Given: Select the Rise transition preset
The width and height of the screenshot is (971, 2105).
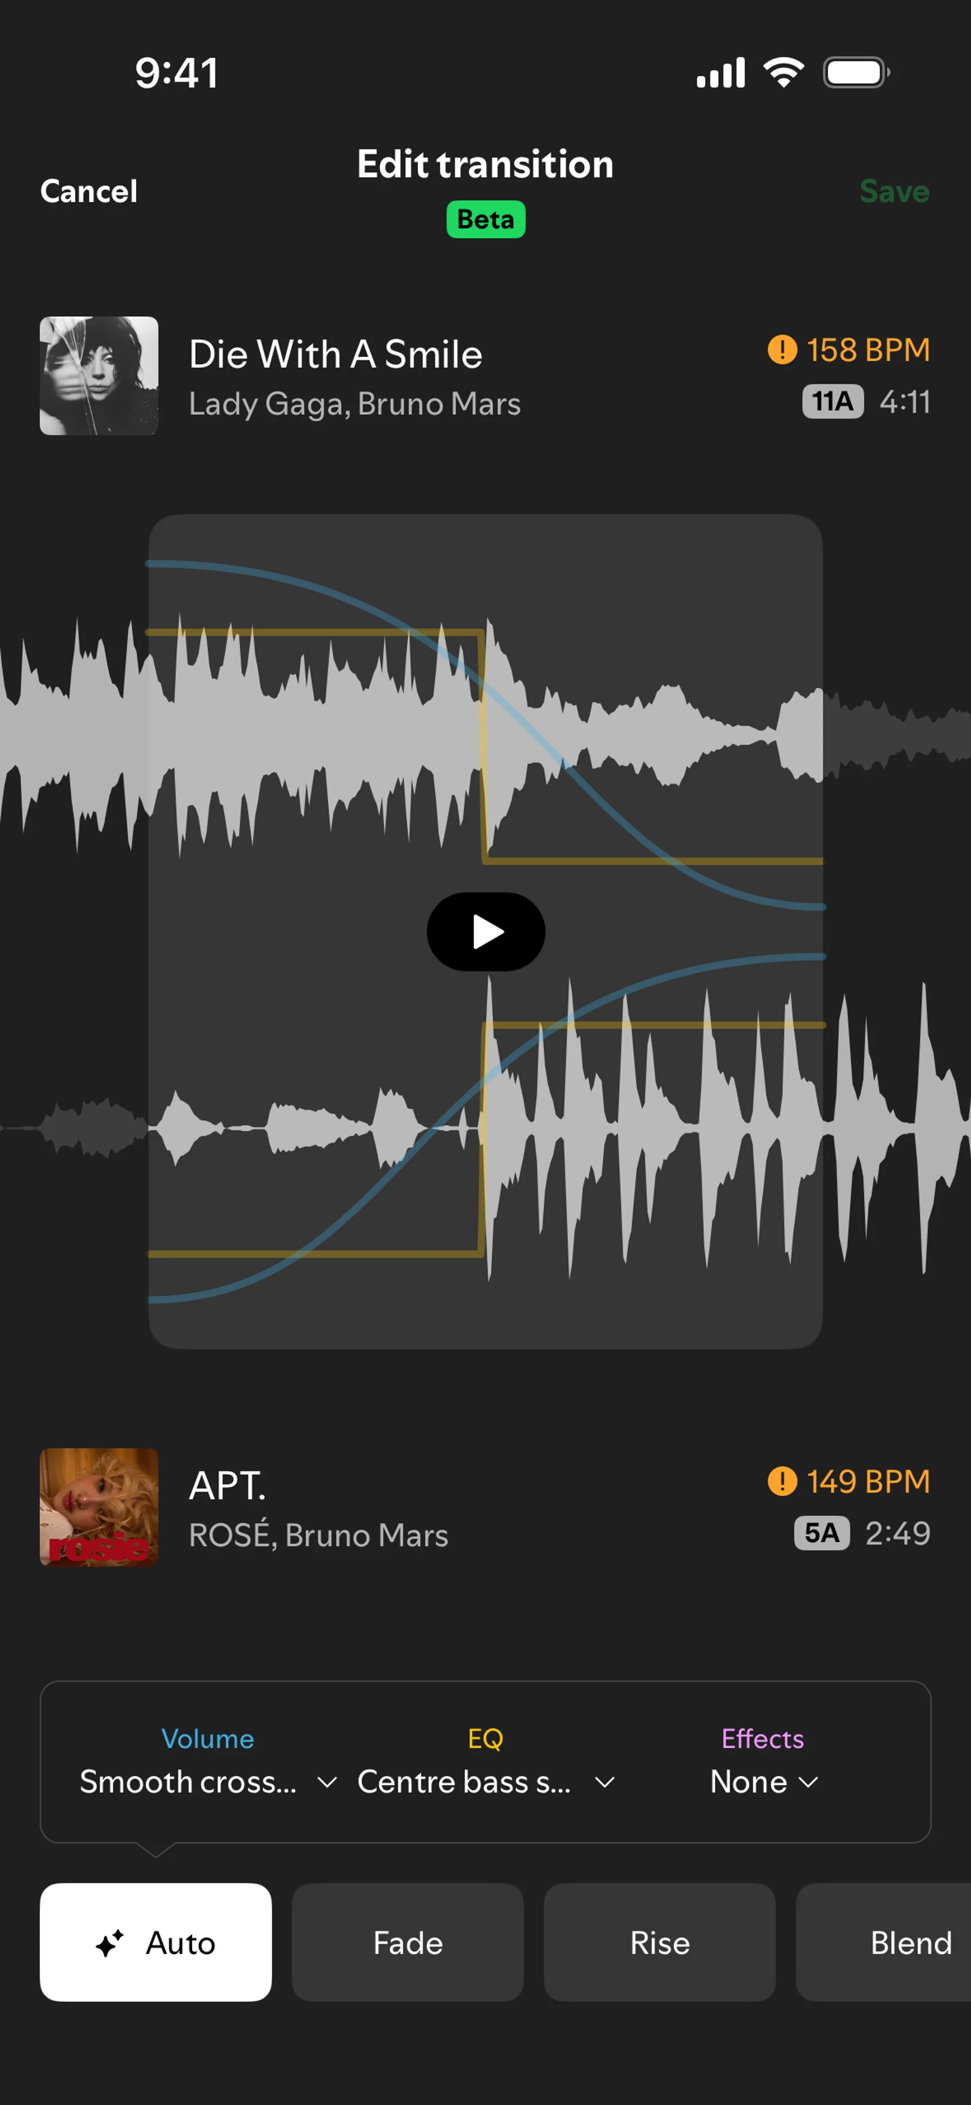Looking at the screenshot, I should [x=659, y=1942].
